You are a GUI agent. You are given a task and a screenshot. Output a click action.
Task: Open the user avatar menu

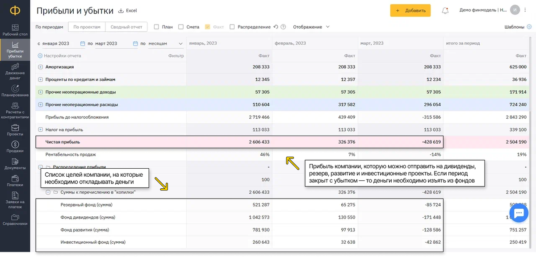coord(515,10)
